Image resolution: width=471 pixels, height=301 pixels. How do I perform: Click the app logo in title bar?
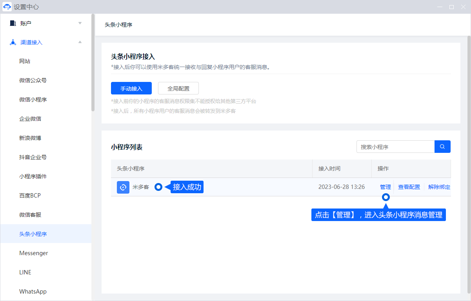(x=7, y=7)
